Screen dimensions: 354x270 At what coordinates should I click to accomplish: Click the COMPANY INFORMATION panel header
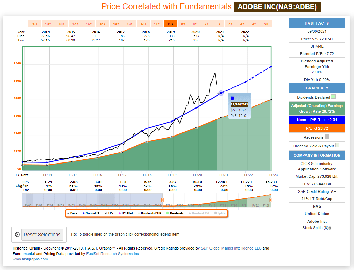coord(317,155)
